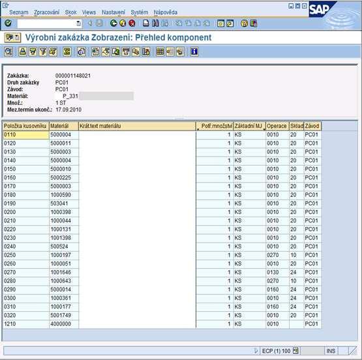The image size is (362, 360).
Task: Click material number 4000000
Action: [x=61, y=324]
